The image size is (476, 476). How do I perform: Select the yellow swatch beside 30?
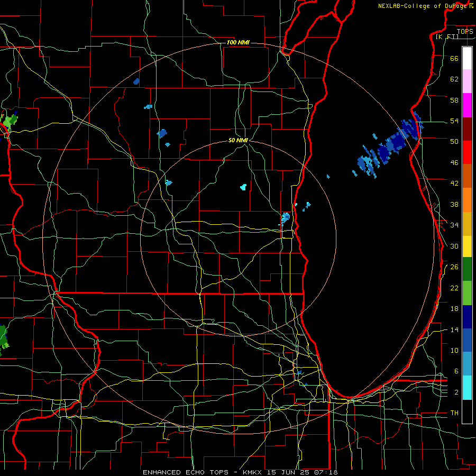pyautogui.click(x=467, y=246)
